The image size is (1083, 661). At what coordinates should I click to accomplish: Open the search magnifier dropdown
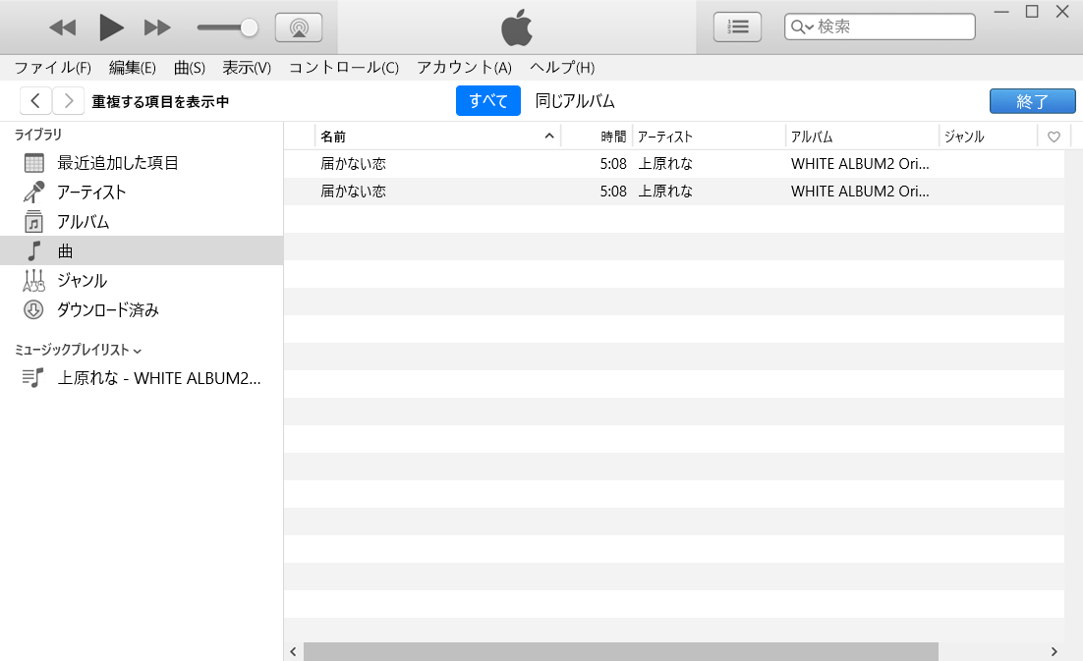click(x=802, y=27)
